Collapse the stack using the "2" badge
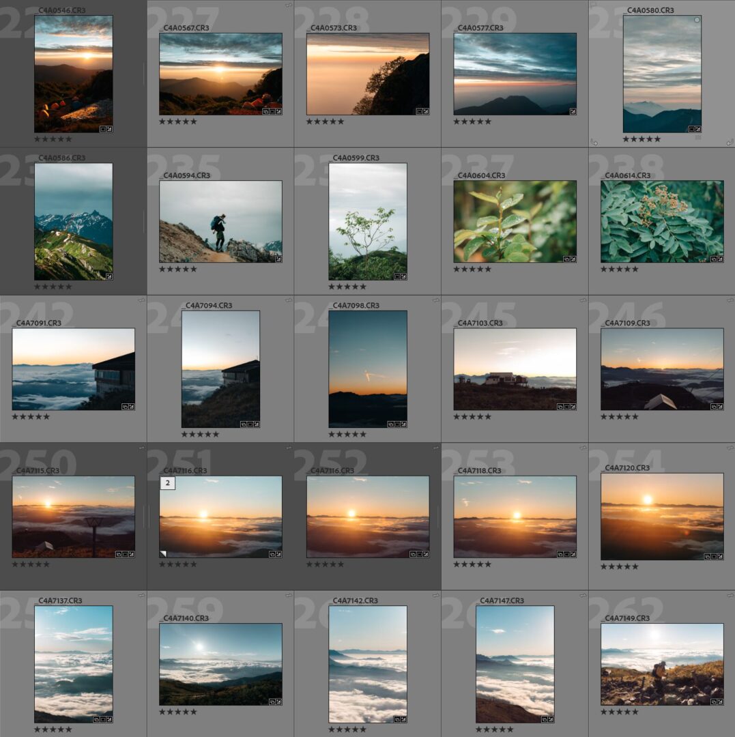 point(167,483)
